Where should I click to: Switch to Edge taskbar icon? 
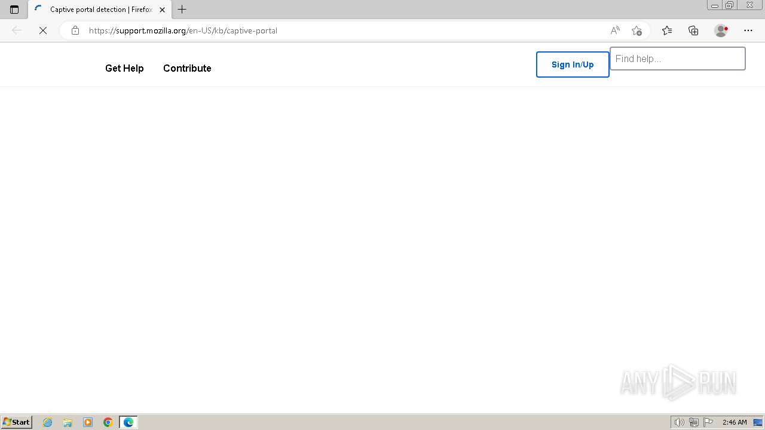[128, 422]
